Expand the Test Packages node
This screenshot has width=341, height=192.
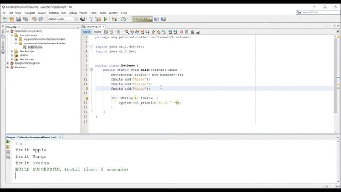pyautogui.click(x=12, y=51)
